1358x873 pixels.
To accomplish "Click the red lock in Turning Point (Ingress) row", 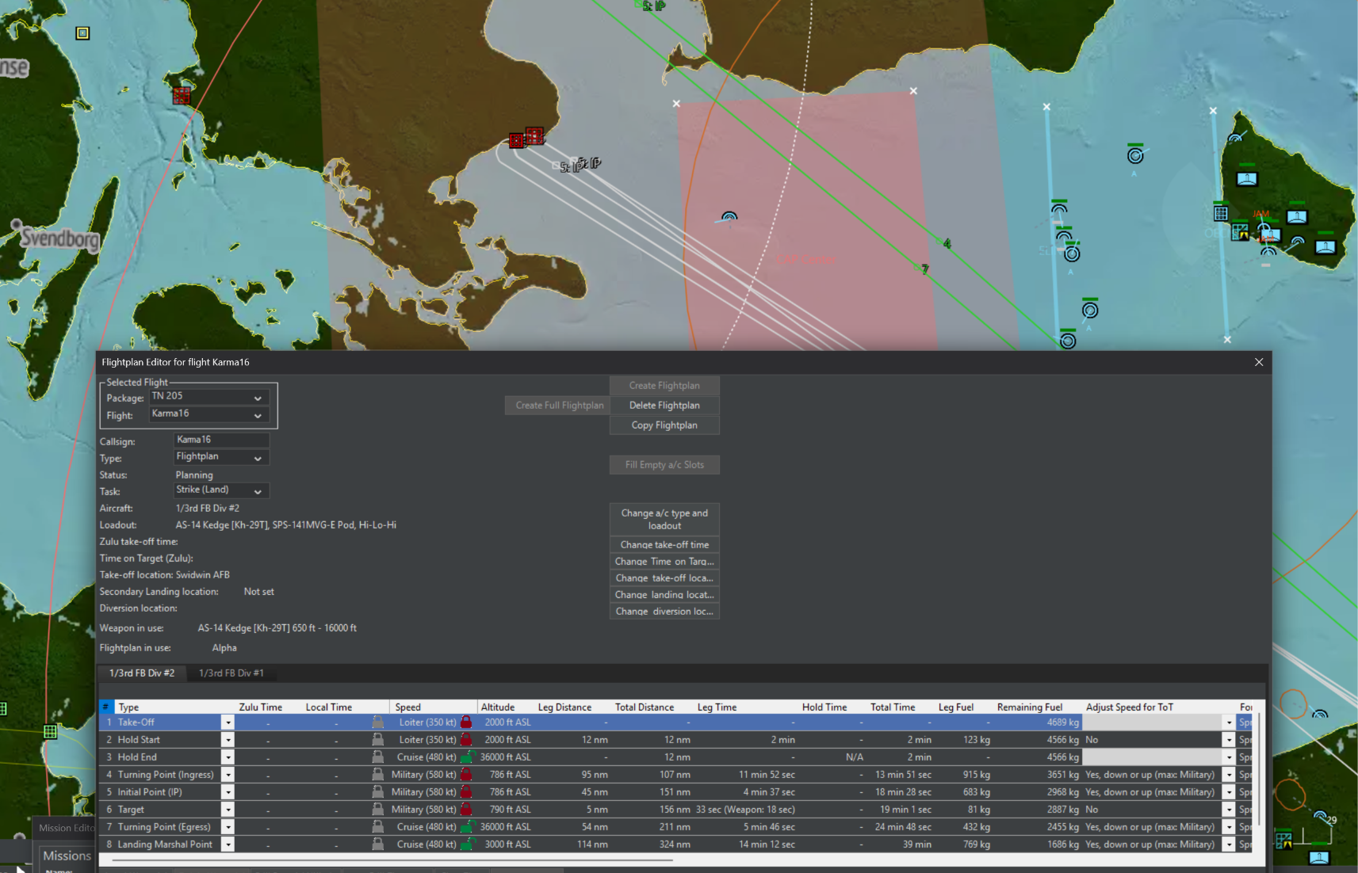I will point(466,774).
